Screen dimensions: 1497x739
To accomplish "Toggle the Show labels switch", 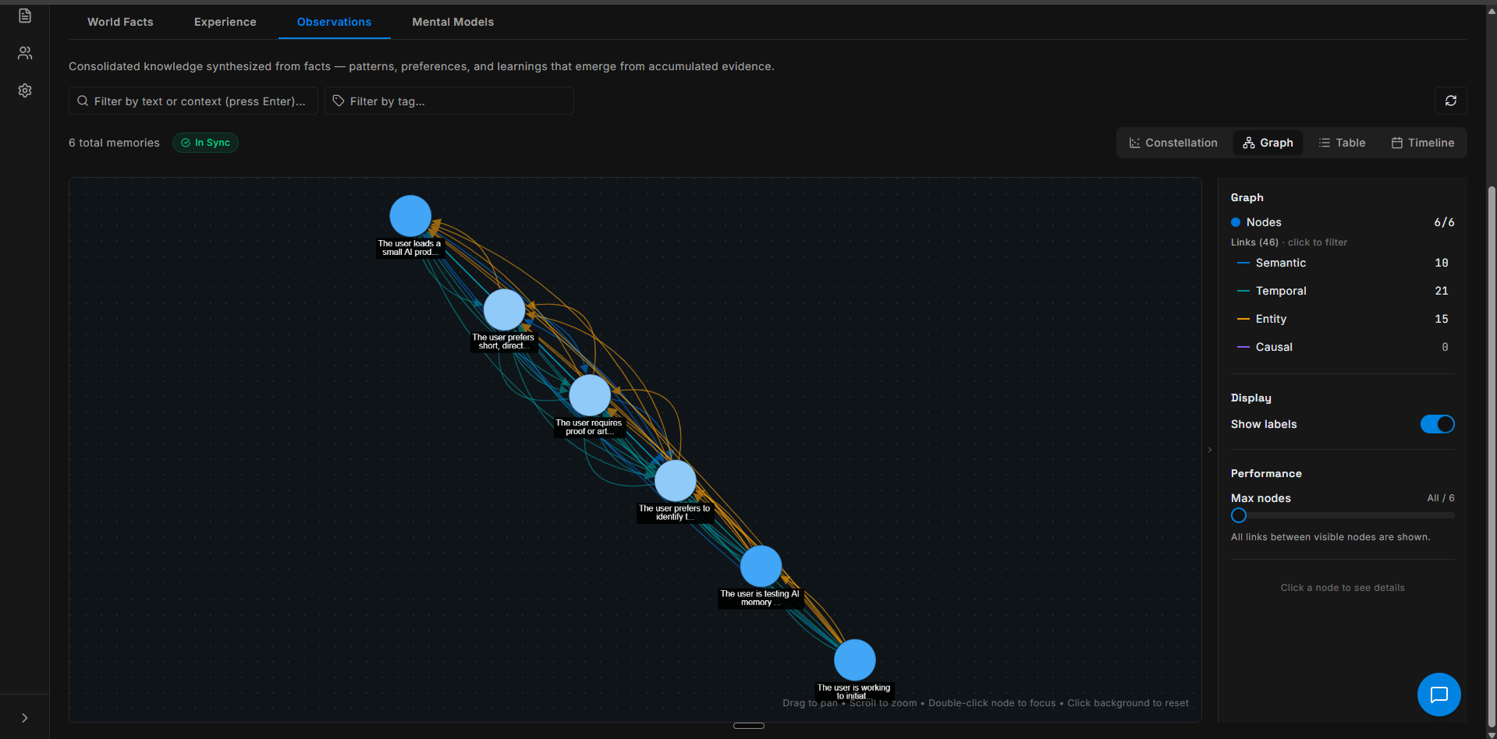I will [1437, 424].
